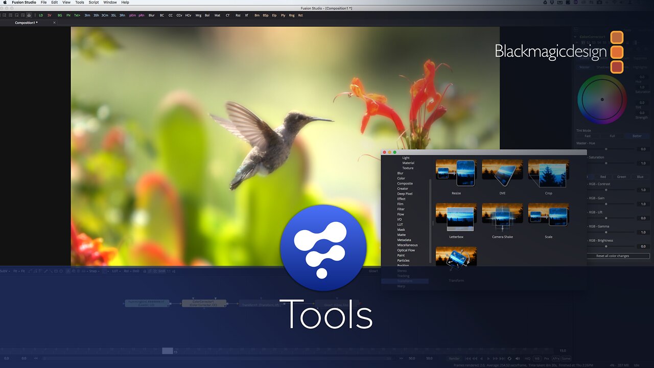654x368 pixels.
Task: Open the File menu
Action: (43, 3)
